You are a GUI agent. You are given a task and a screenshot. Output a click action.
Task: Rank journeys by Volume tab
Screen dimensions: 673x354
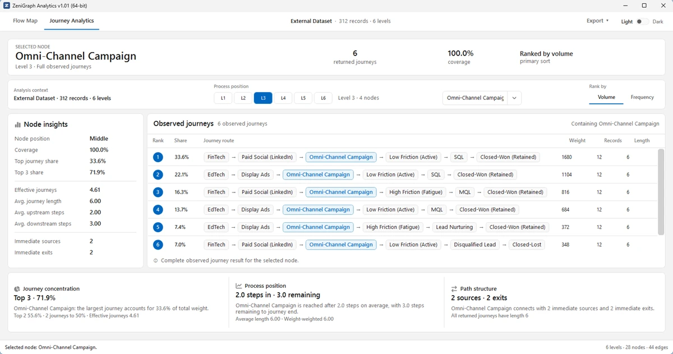click(x=606, y=97)
